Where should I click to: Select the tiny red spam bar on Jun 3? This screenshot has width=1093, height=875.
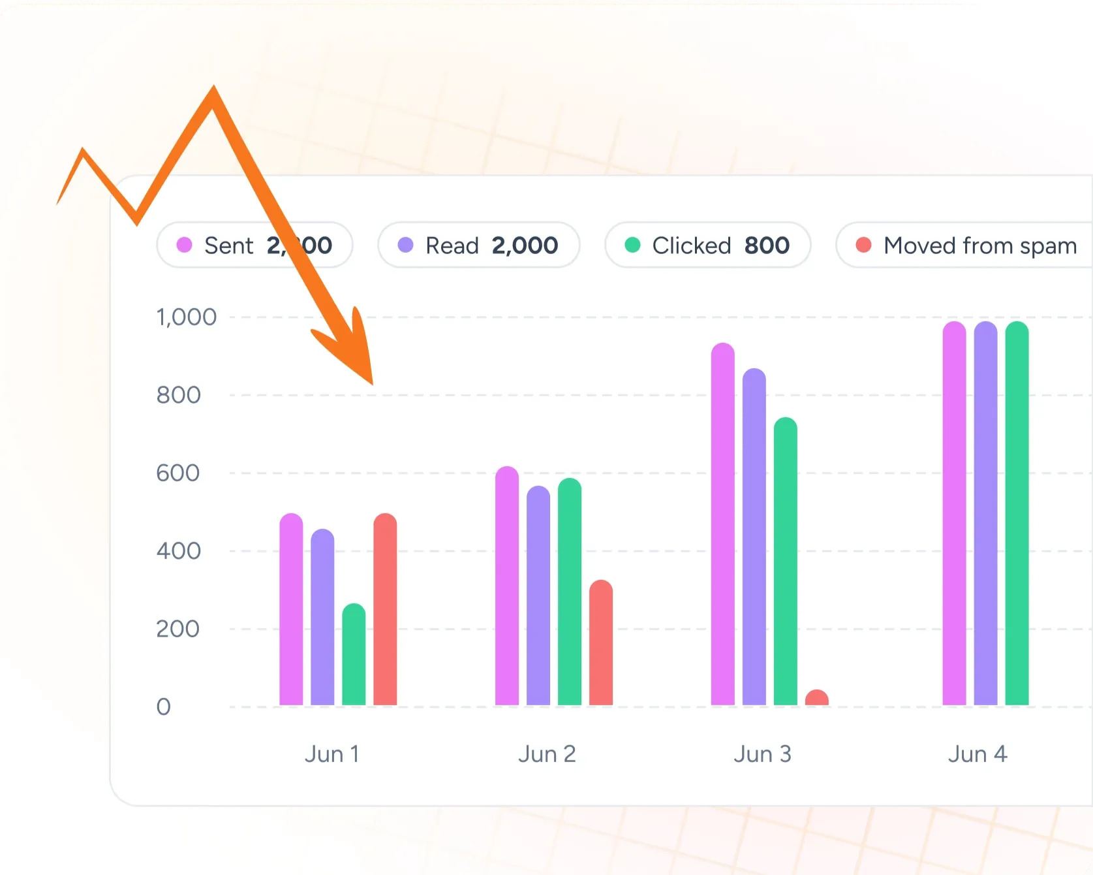click(x=817, y=698)
